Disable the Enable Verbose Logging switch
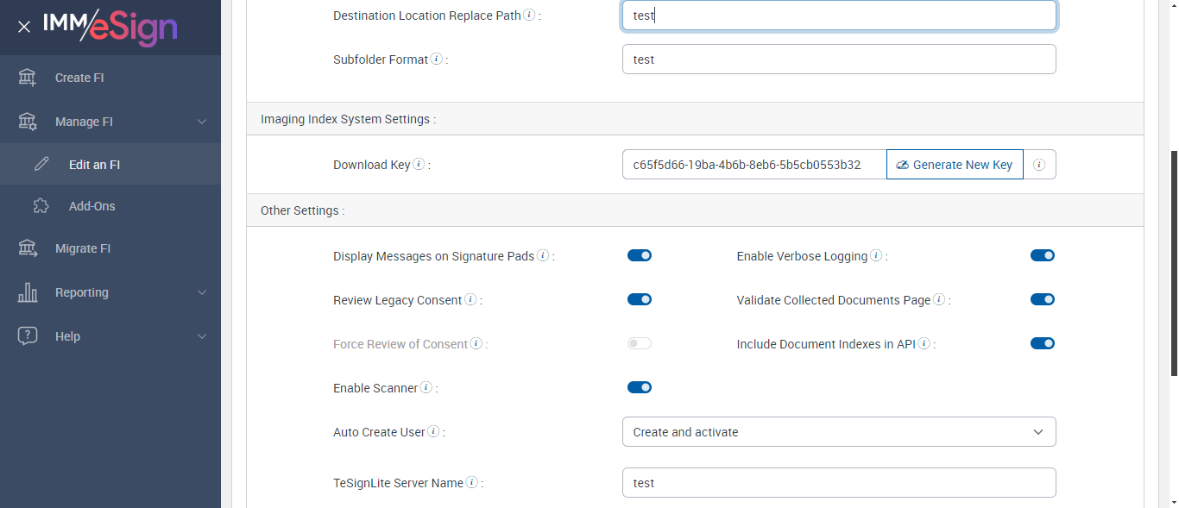This screenshot has height=508, width=1179. click(x=1043, y=255)
